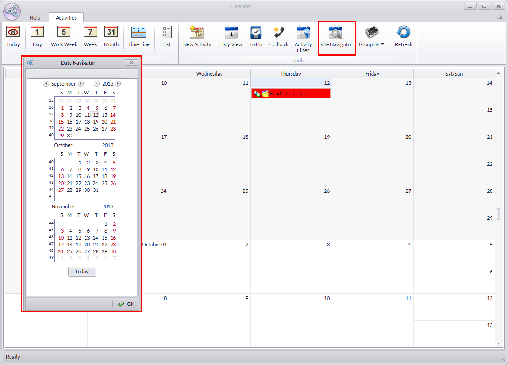This screenshot has height=365, width=508.
Task: Click the Today button in Date Navigator
Action: coord(82,272)
